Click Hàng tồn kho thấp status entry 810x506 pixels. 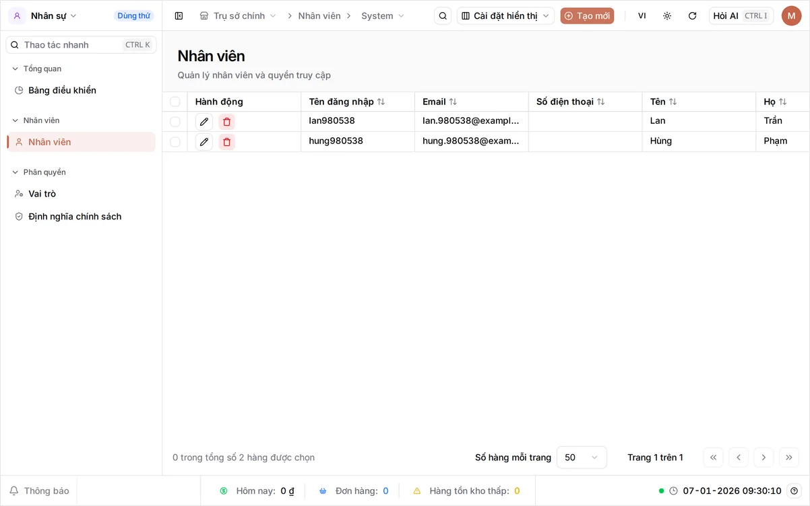coord(466,491)
